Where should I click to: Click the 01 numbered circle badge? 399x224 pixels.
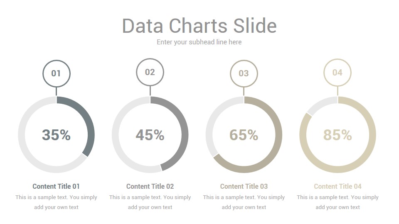[x=57, y=74]
